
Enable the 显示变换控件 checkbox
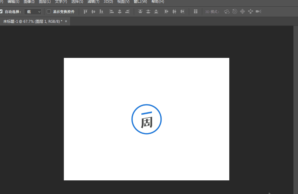[x=49, y=12]
